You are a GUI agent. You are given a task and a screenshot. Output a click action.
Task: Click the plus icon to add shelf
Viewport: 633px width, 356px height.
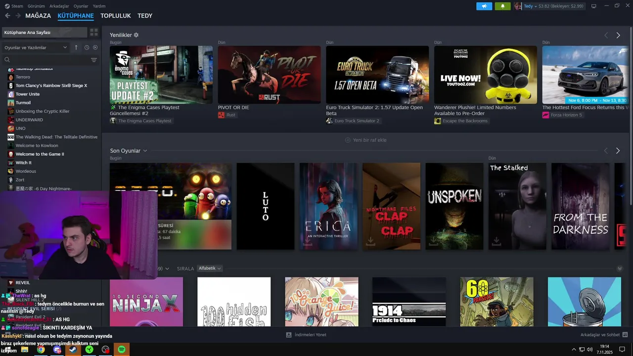(348, 140)
